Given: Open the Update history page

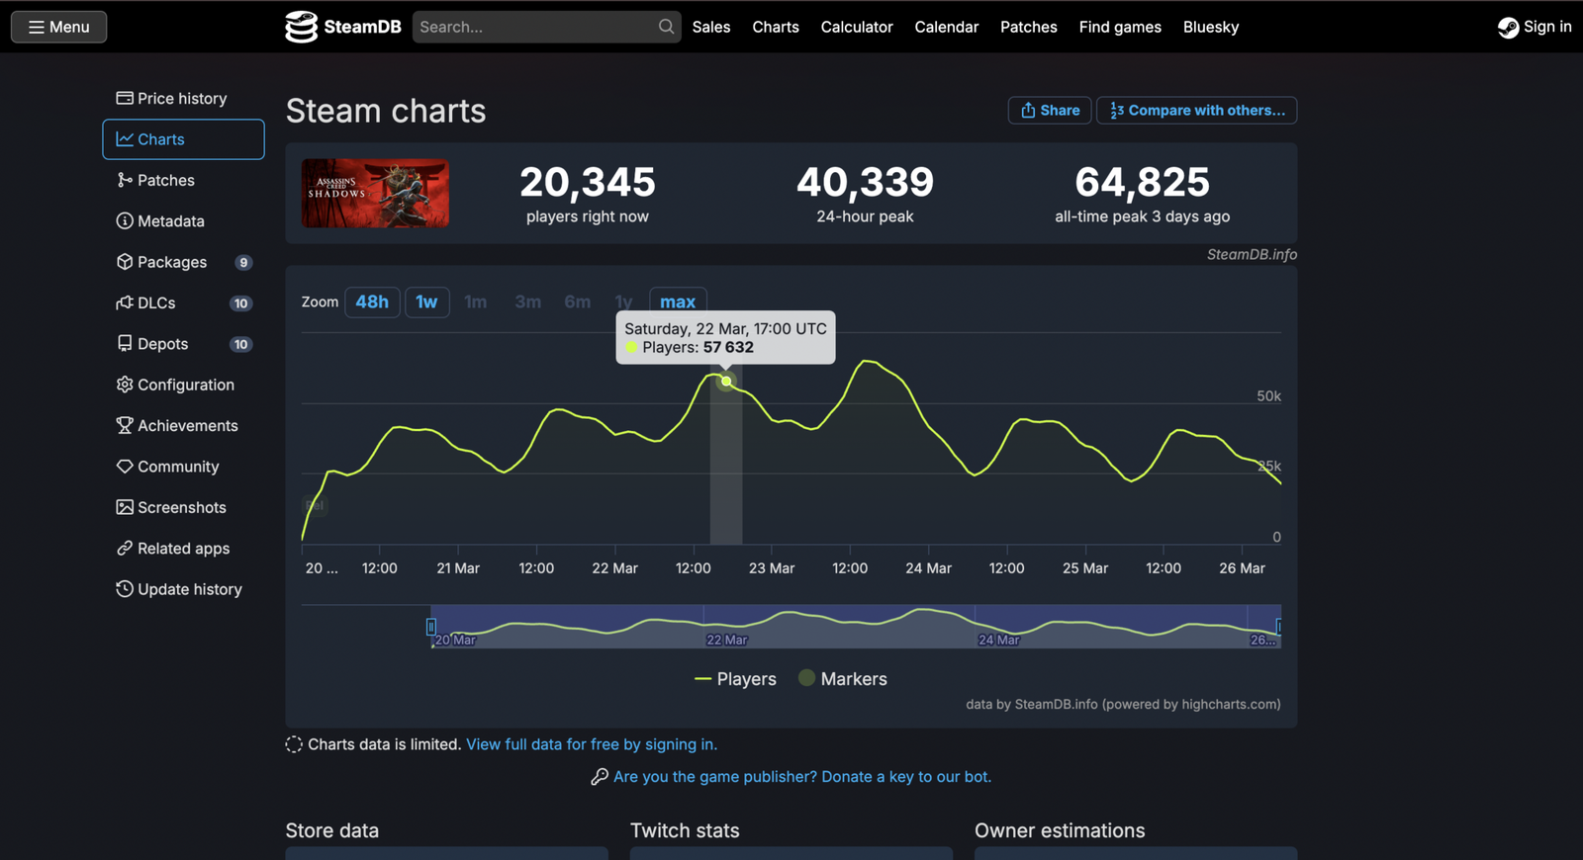Looking at the screenshot, I should click(x=189, y=589).
